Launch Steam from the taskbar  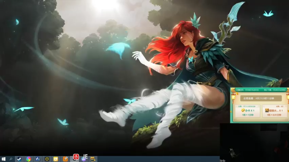coord(19,159)
